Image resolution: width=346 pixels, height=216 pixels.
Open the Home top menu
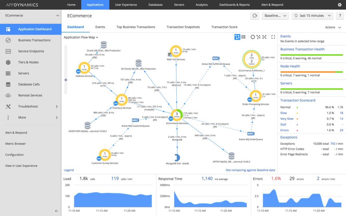coord(71,5)
